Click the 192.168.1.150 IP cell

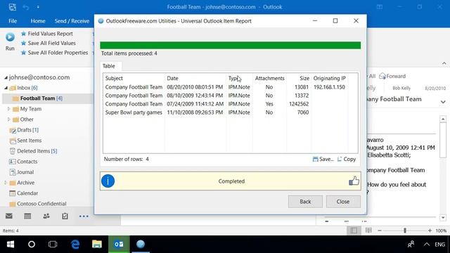pos(329,87)
